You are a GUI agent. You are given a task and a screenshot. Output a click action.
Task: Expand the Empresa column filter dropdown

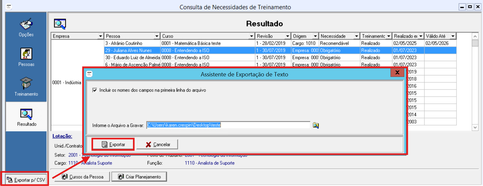[100, 36]
